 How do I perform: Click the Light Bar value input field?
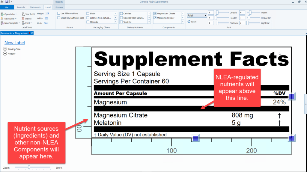(242, 23)
